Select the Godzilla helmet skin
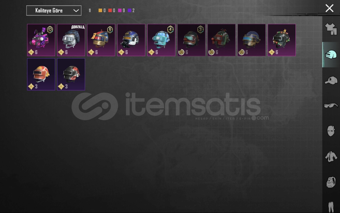The image size is (340, 213). click(71, 40)
